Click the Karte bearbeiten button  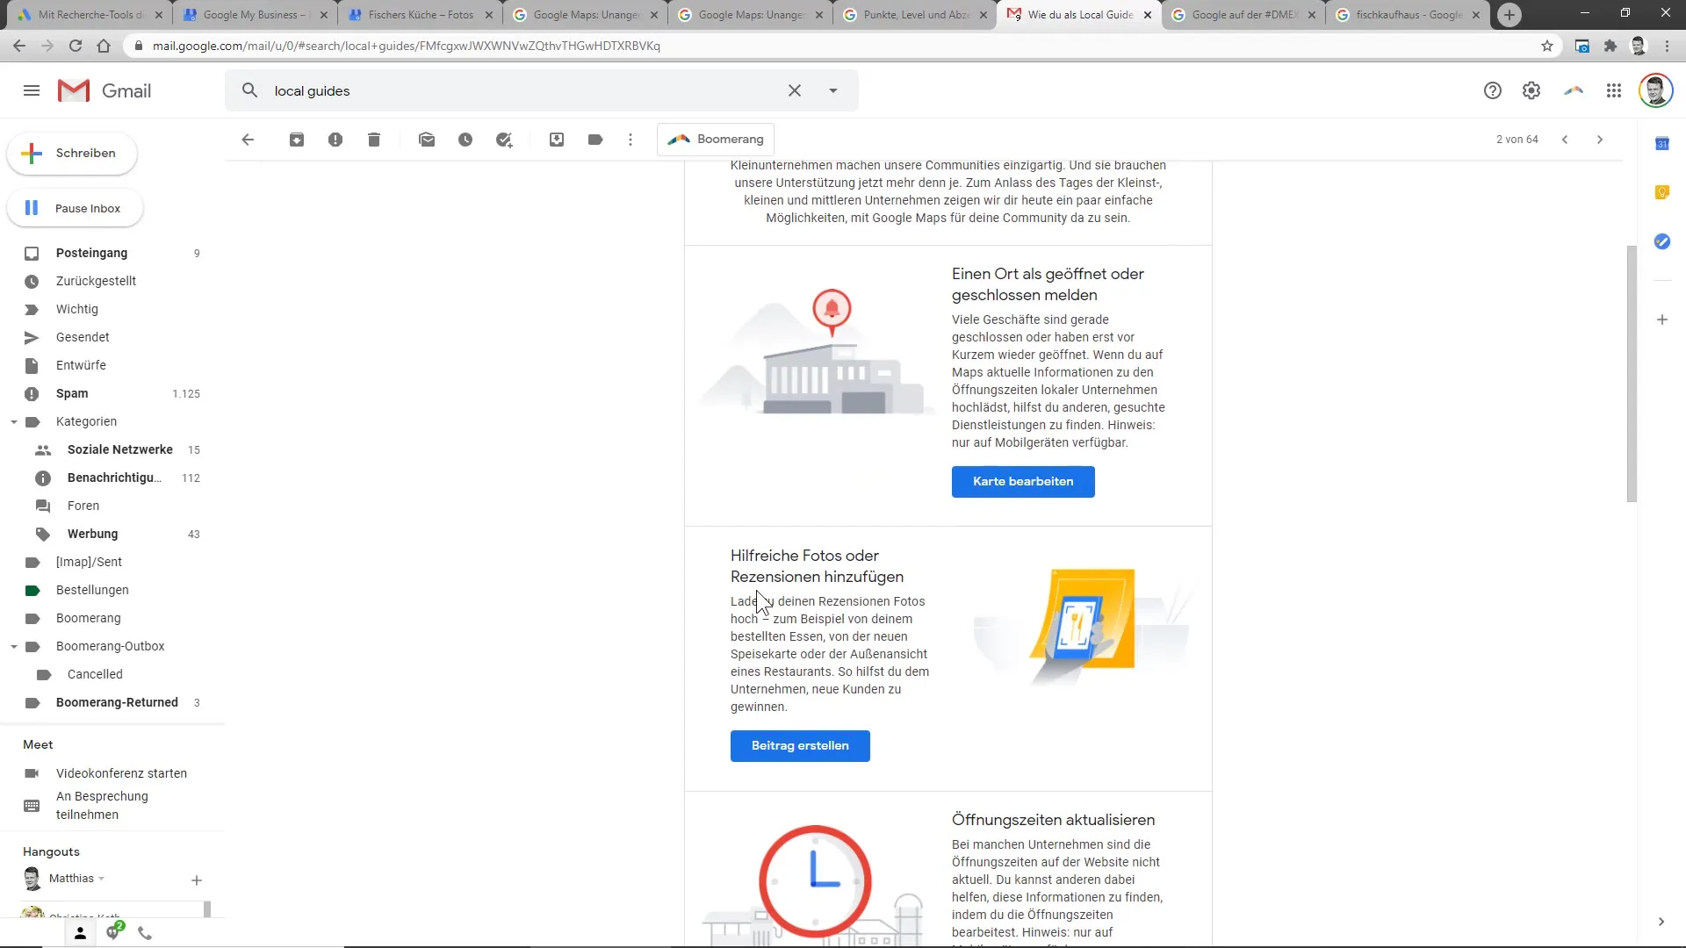[1023, 482]
